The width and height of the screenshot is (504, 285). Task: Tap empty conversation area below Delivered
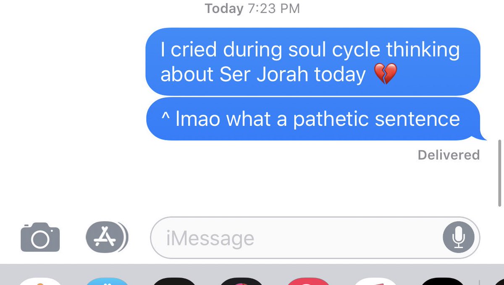click(252, 189)
